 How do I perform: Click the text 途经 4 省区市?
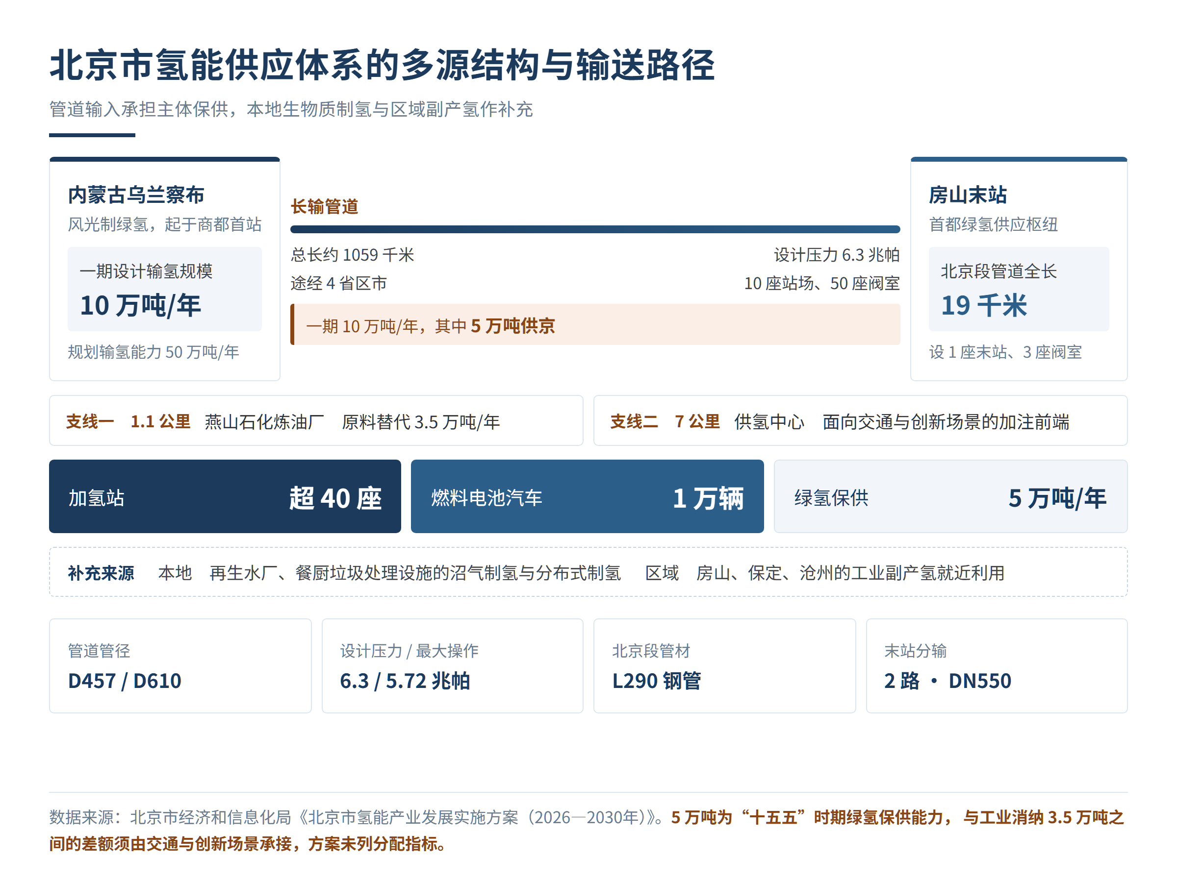338,283
